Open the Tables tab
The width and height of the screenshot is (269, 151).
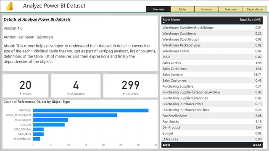point(182,9)
